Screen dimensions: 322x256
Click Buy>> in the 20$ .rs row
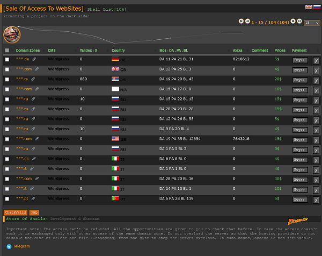[x=300, y=80]
